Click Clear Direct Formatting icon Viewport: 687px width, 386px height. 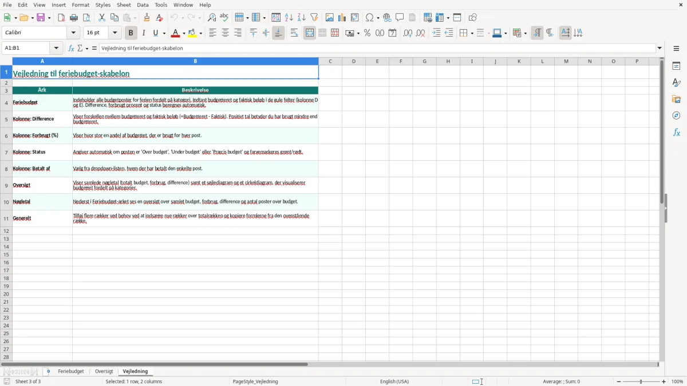point(159,18)
